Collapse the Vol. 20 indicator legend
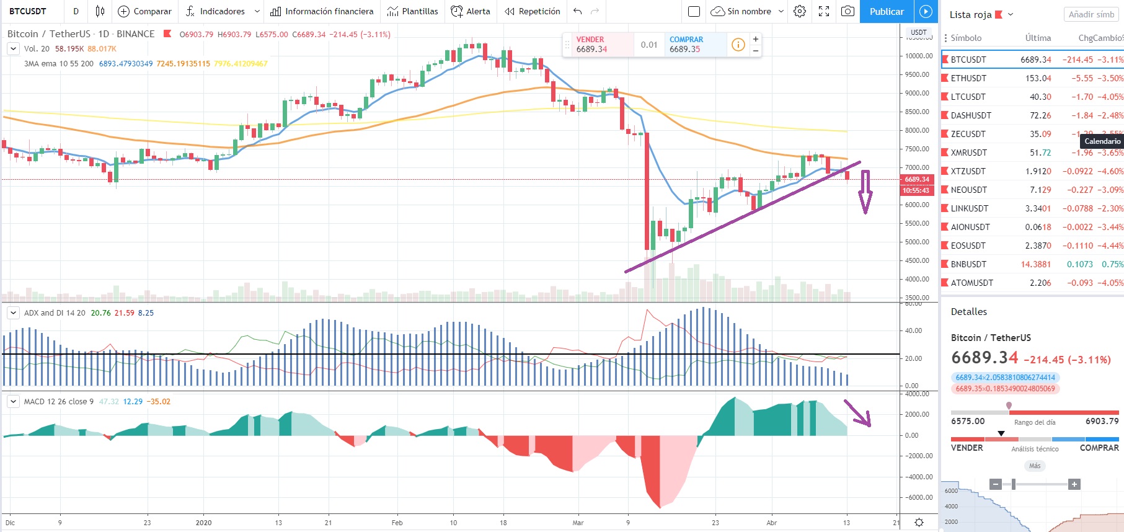 click(13, 48)
